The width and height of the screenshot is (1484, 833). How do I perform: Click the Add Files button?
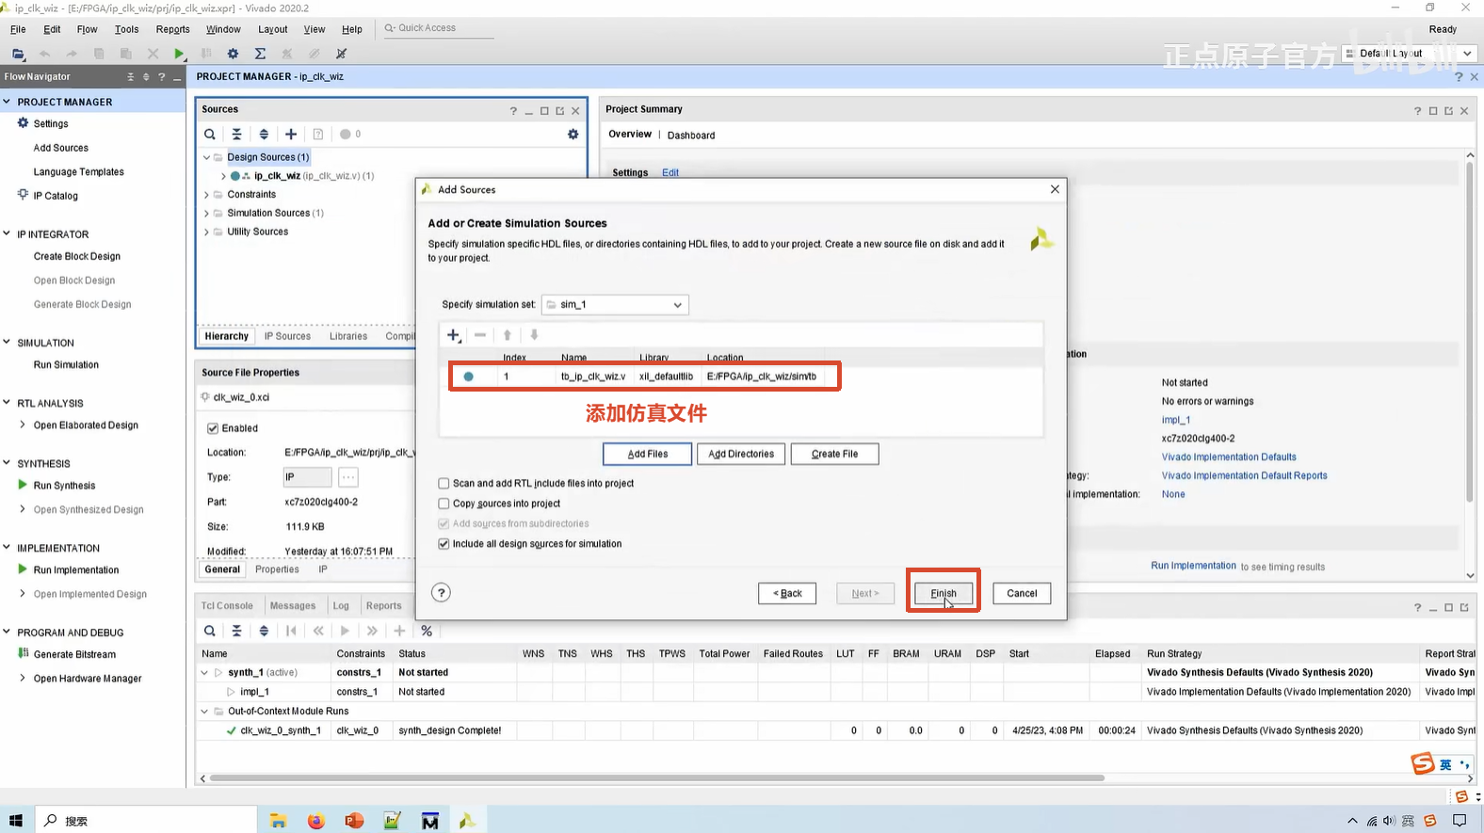648,454
